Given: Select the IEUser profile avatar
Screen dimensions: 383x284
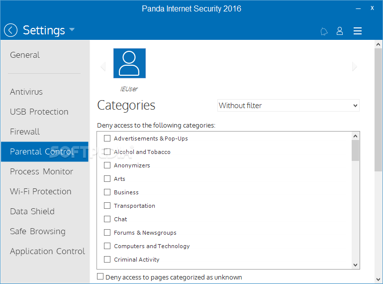Looking at the screenshot, I should pos(129,63).
